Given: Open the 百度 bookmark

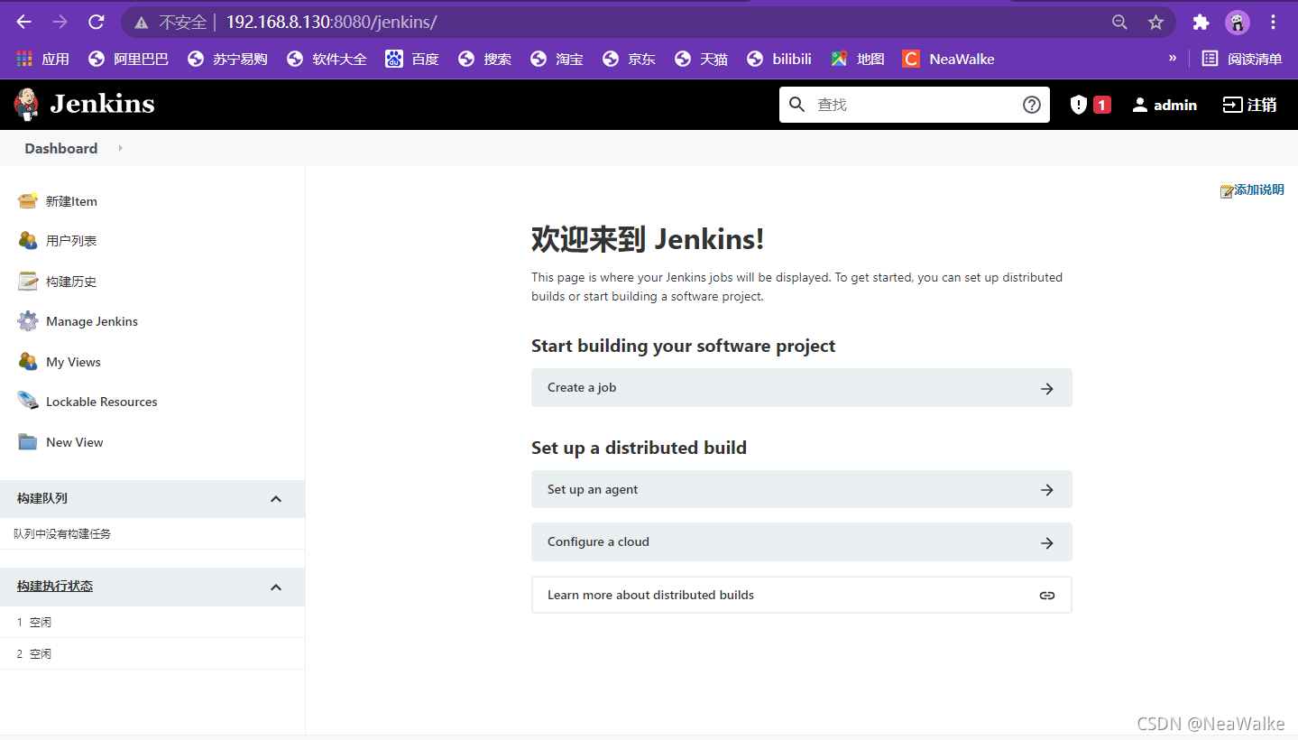Looking at the screenshot, I should click(x=412, y=59).
